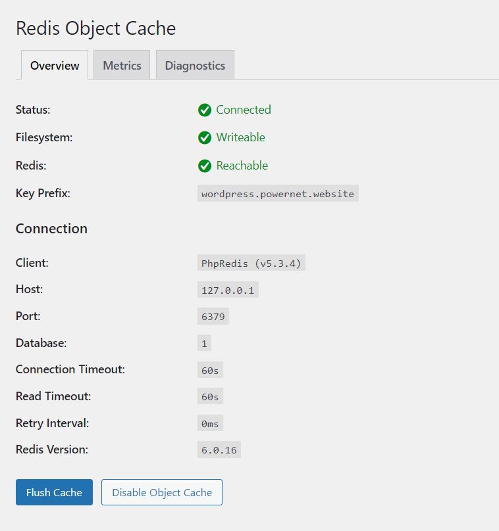499x531 pixels.
Task: Click the Retry Interval 0ms value
Action: pos(210,423)
